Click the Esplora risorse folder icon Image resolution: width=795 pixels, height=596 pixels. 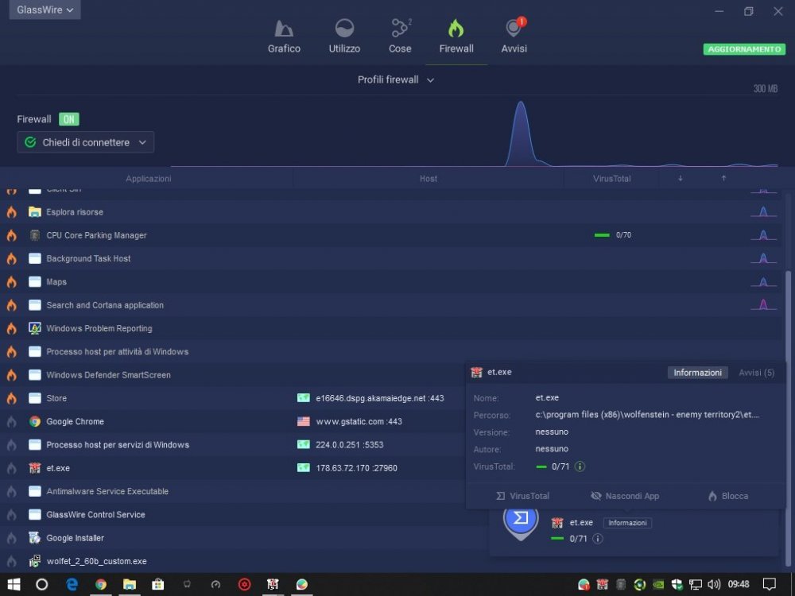click(34, 212)
